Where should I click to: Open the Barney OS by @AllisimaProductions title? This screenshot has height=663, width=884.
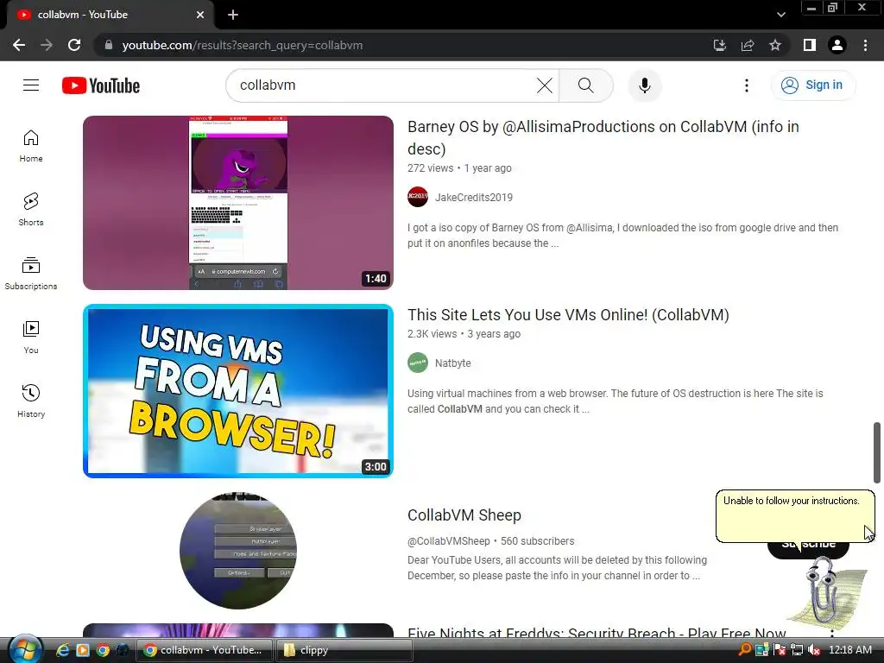pyautogui.click(x=603, y=137)
